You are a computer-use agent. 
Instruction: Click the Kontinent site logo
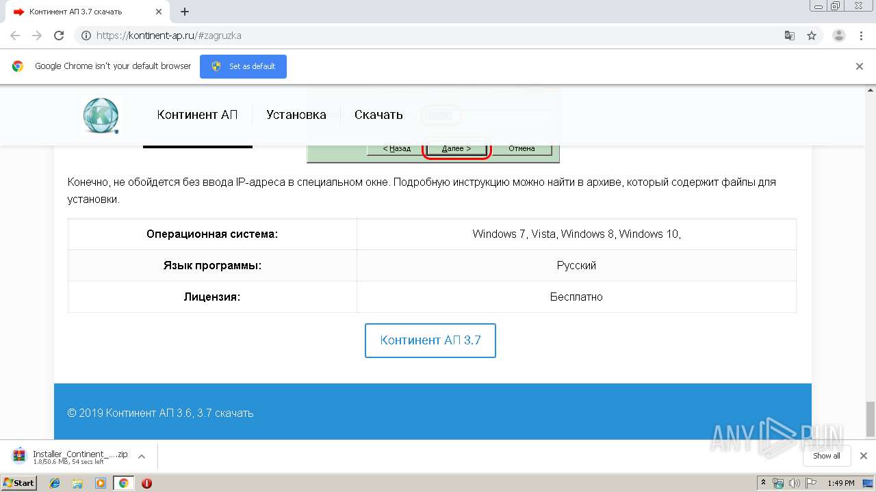pos(101,115)
